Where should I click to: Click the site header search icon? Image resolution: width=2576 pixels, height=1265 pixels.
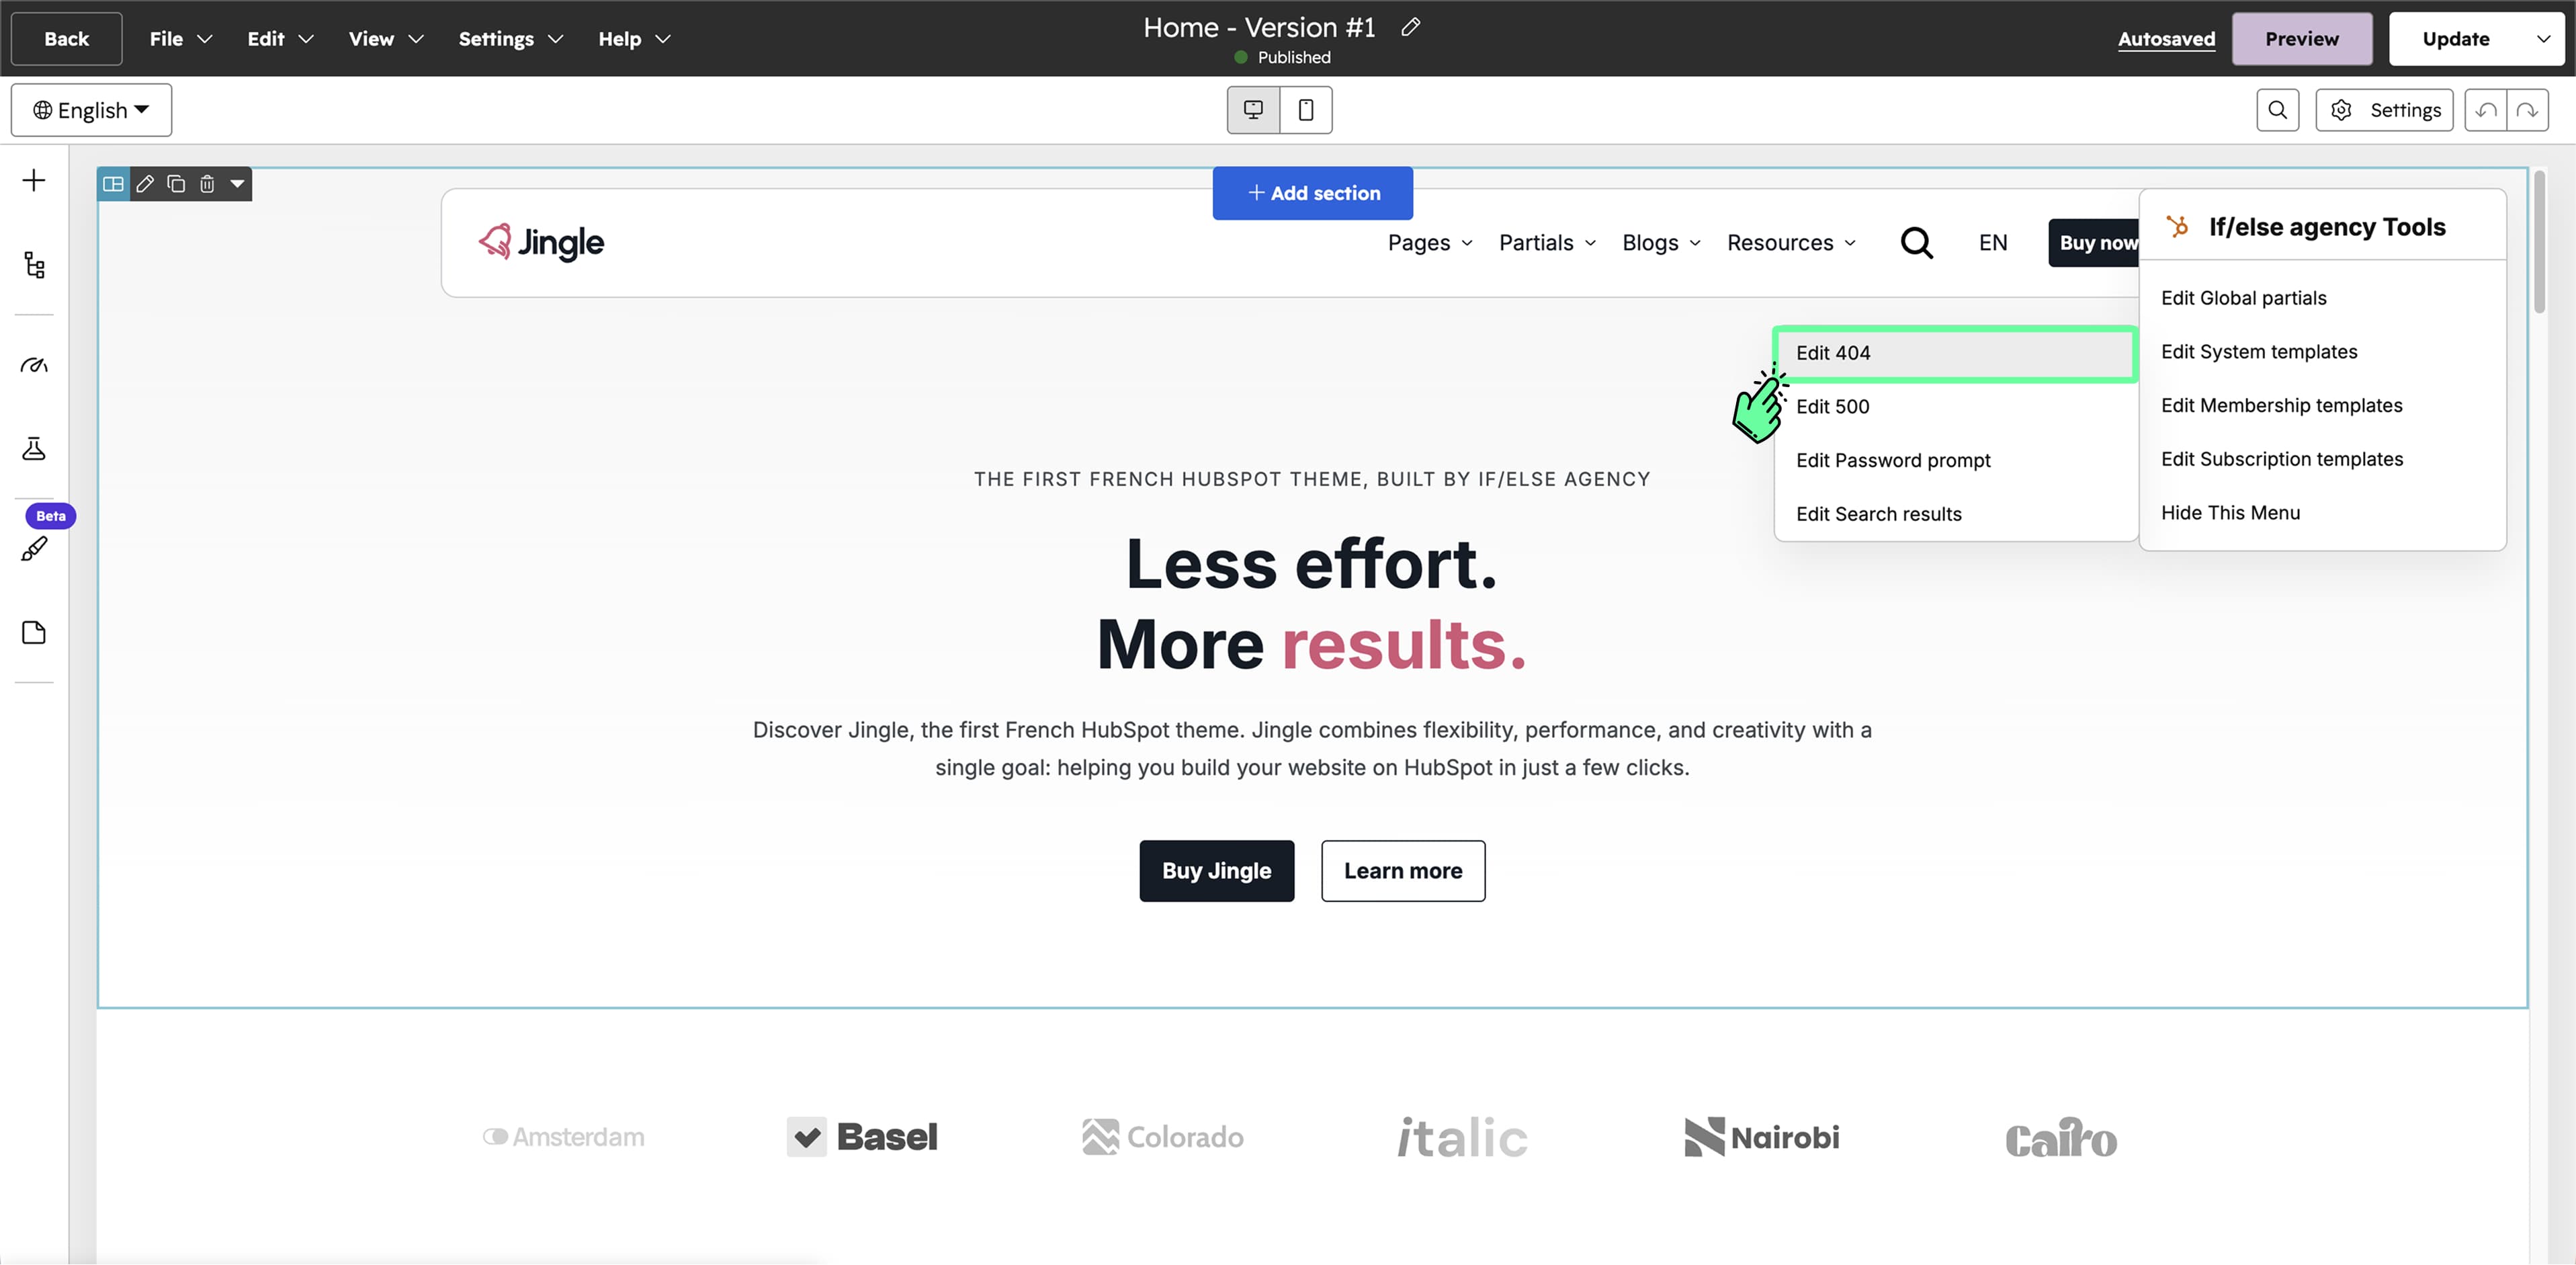click(1916, 243)
